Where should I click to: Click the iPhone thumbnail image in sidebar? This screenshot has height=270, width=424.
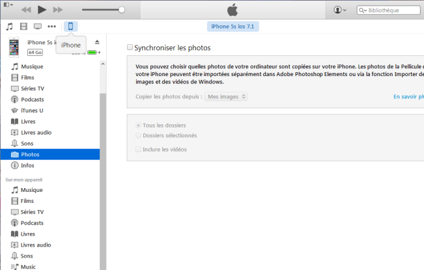[x=14, y=47]
